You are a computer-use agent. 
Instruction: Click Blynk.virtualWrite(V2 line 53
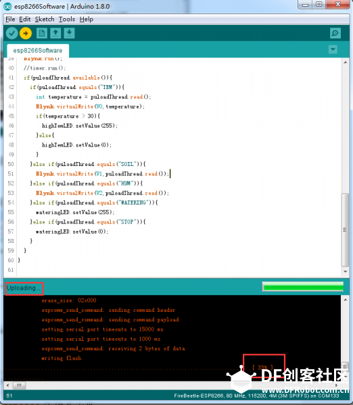tap(103, 193)
